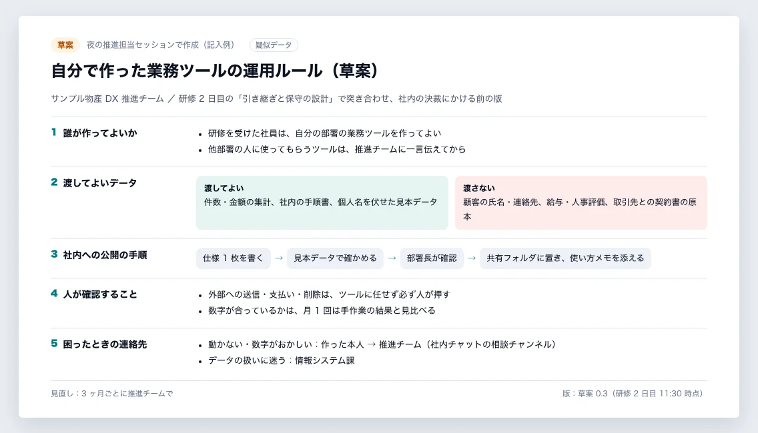Click footer 見直し:3 ヶ月ごとに推進チームで
Viewport: 758px width, 433px height.
tap(111, 394)
